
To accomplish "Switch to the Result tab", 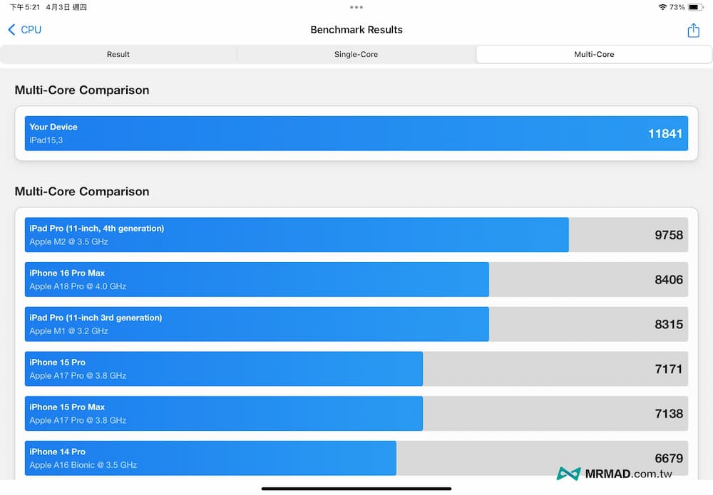I will point(118,55).
